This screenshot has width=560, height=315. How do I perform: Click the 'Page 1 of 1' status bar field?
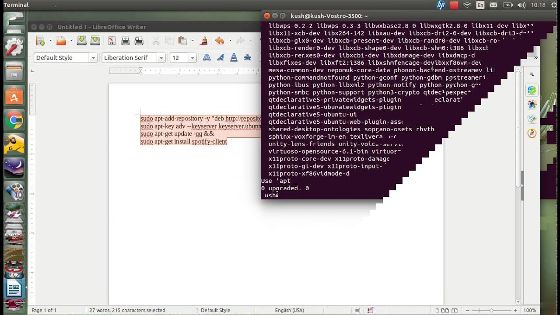[x=44, y=310]
